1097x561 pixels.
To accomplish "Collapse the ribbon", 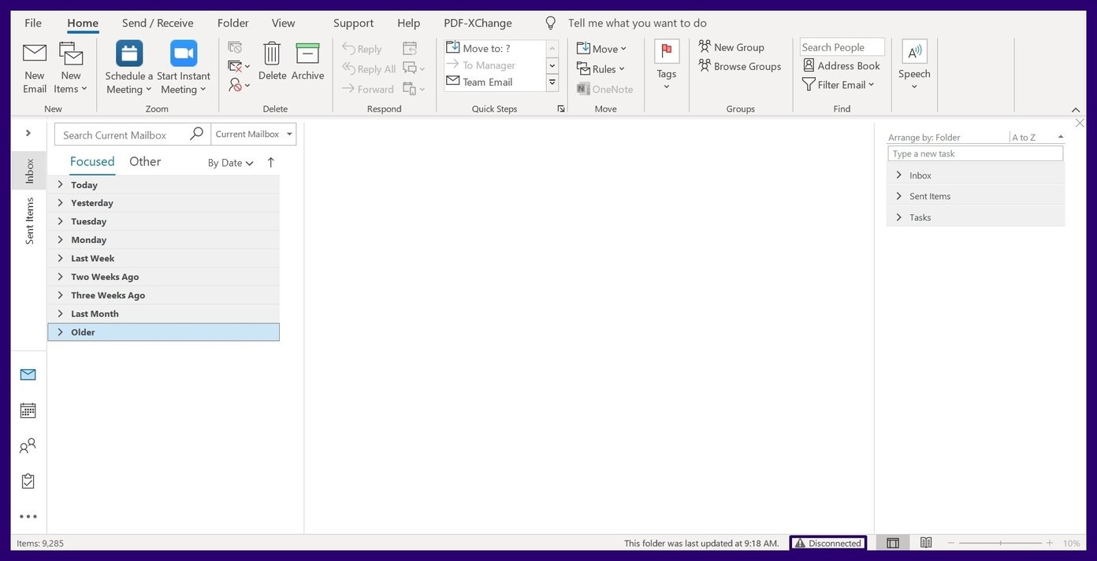I will point(1076,109).
